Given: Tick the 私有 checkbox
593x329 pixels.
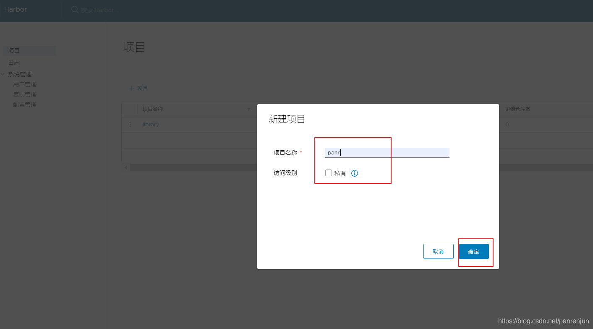Looking at the screenshot, I should point(329,173).
